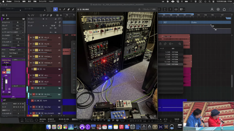The width and height of the screenshot is (234, 131).
Task: Open the video player toolbar icon
Action: [x=176, y=9]
